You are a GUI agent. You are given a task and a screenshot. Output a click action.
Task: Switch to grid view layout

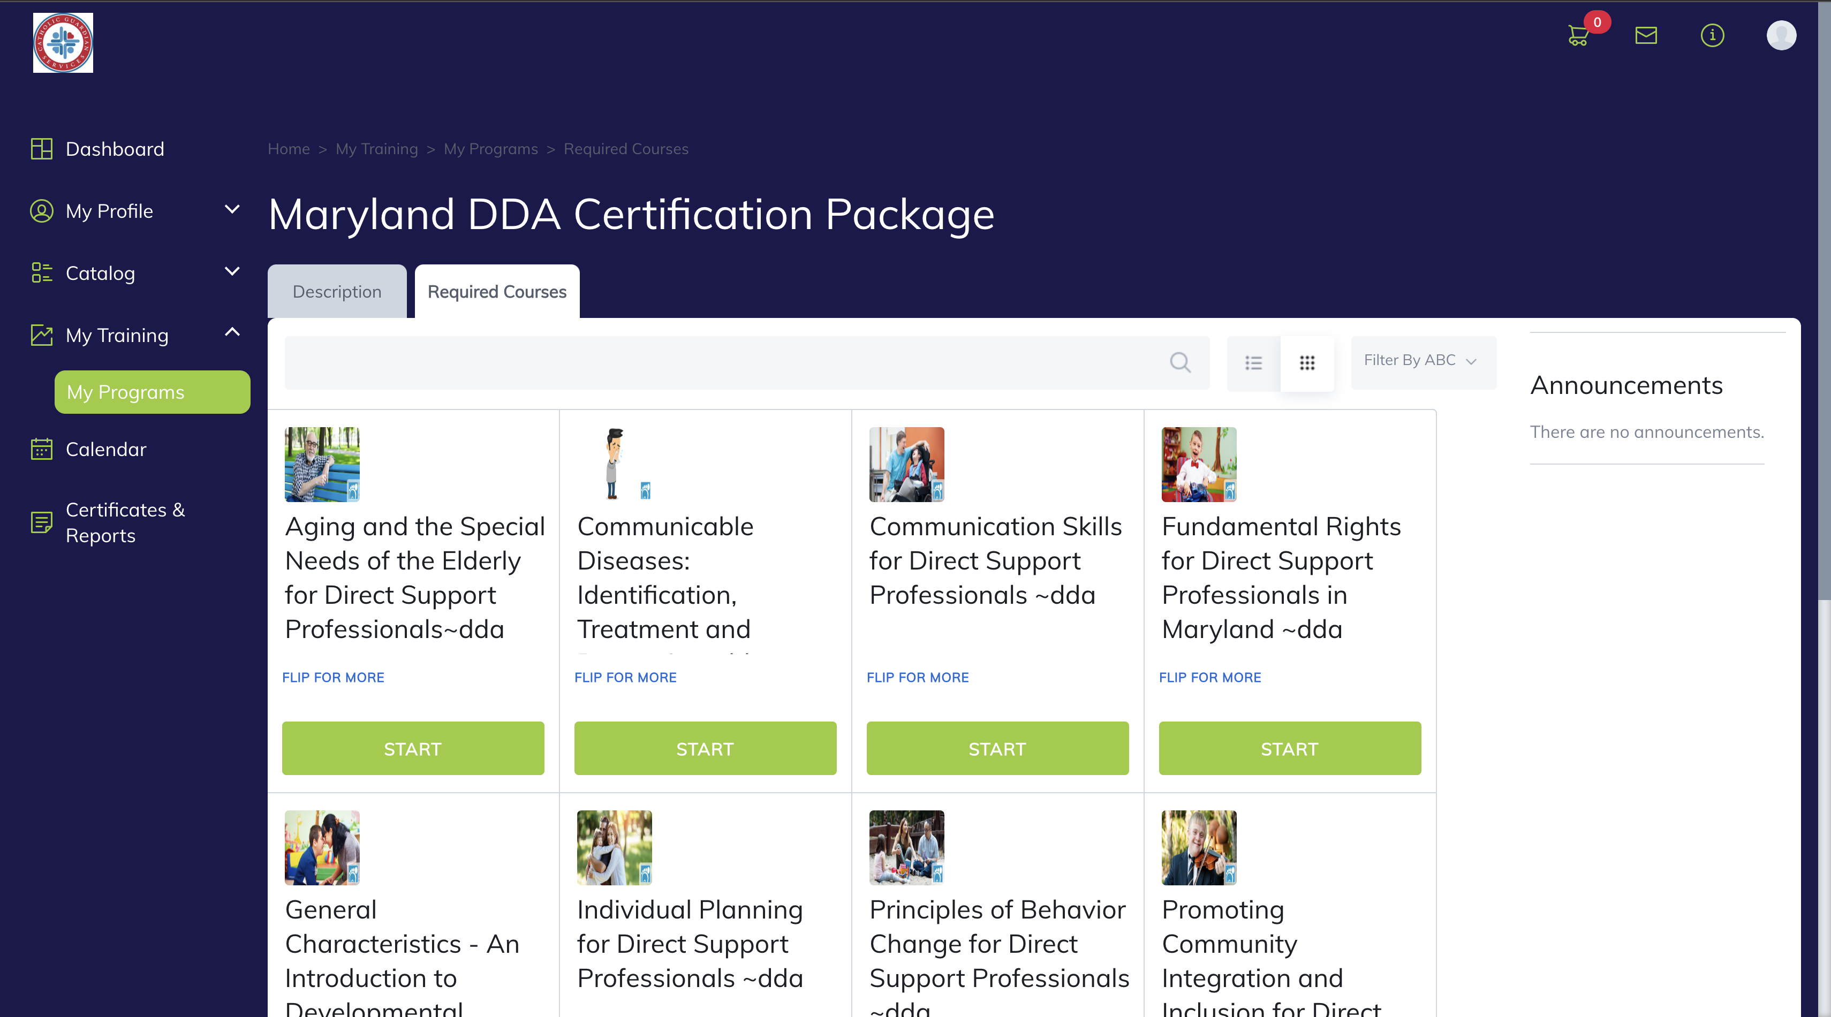1306,363
